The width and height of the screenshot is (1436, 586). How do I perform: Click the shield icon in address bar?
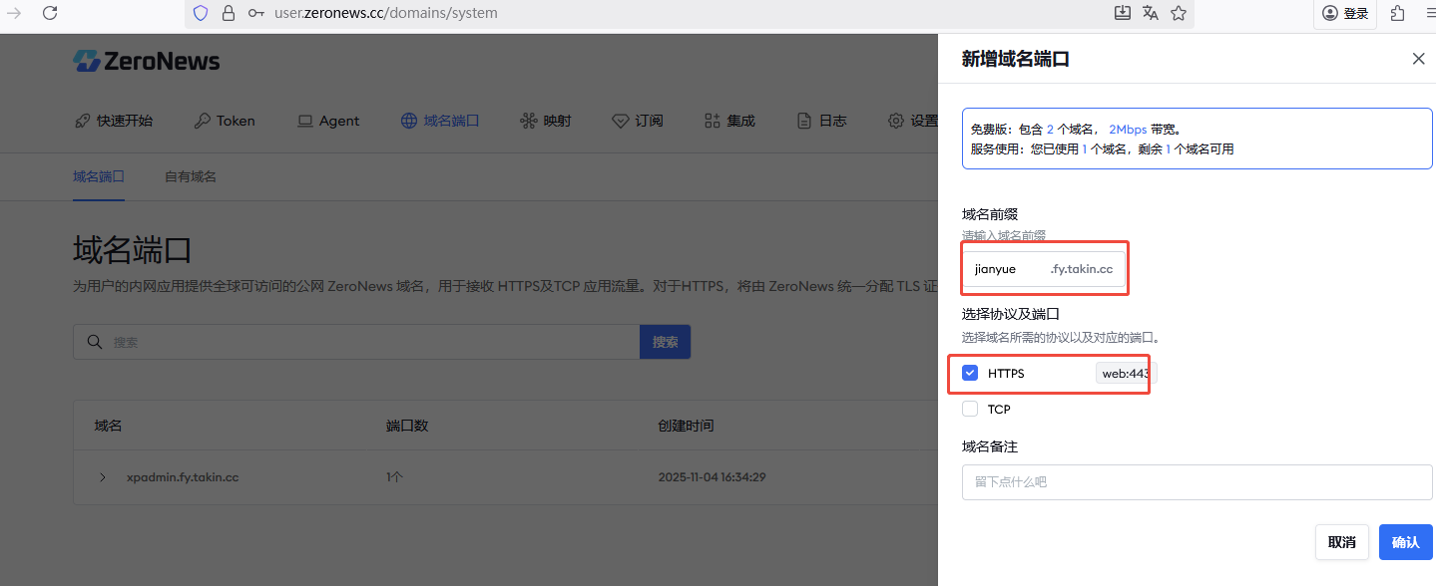click(201, 13)
